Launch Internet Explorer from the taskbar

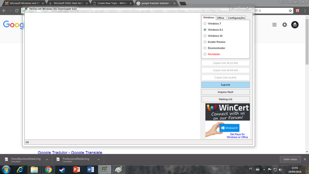[20, 169]
